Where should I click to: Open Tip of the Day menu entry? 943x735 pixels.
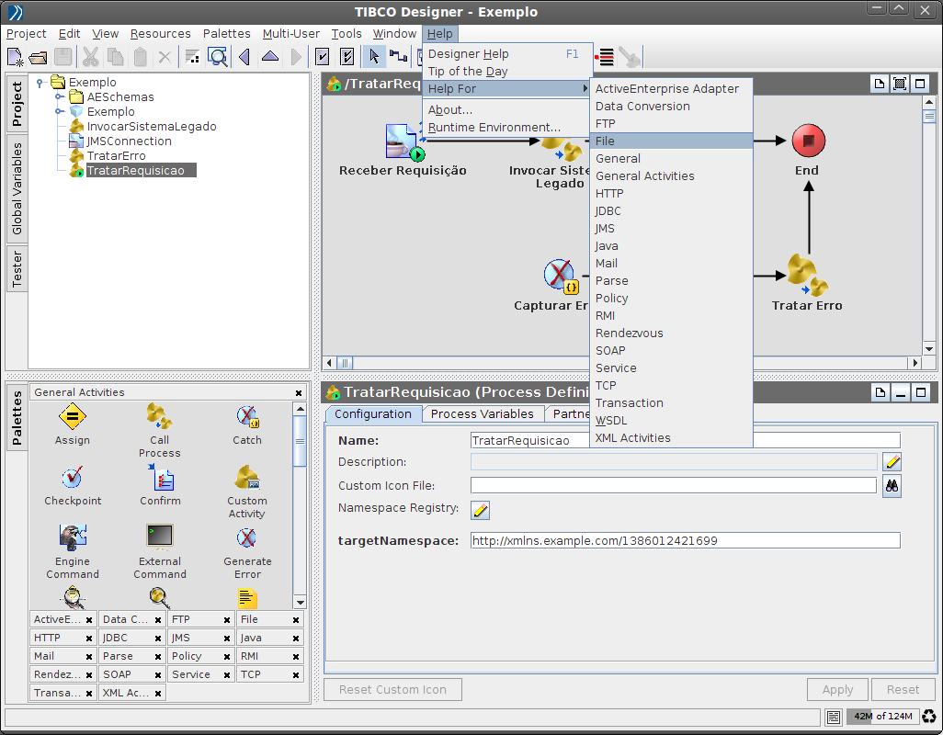pos(468,72)
